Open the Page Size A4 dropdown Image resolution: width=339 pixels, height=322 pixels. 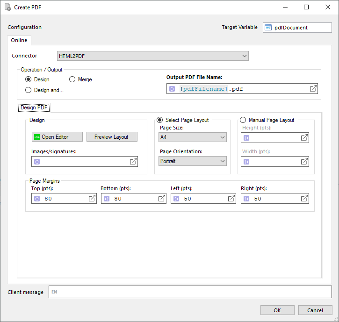point(193,137)
